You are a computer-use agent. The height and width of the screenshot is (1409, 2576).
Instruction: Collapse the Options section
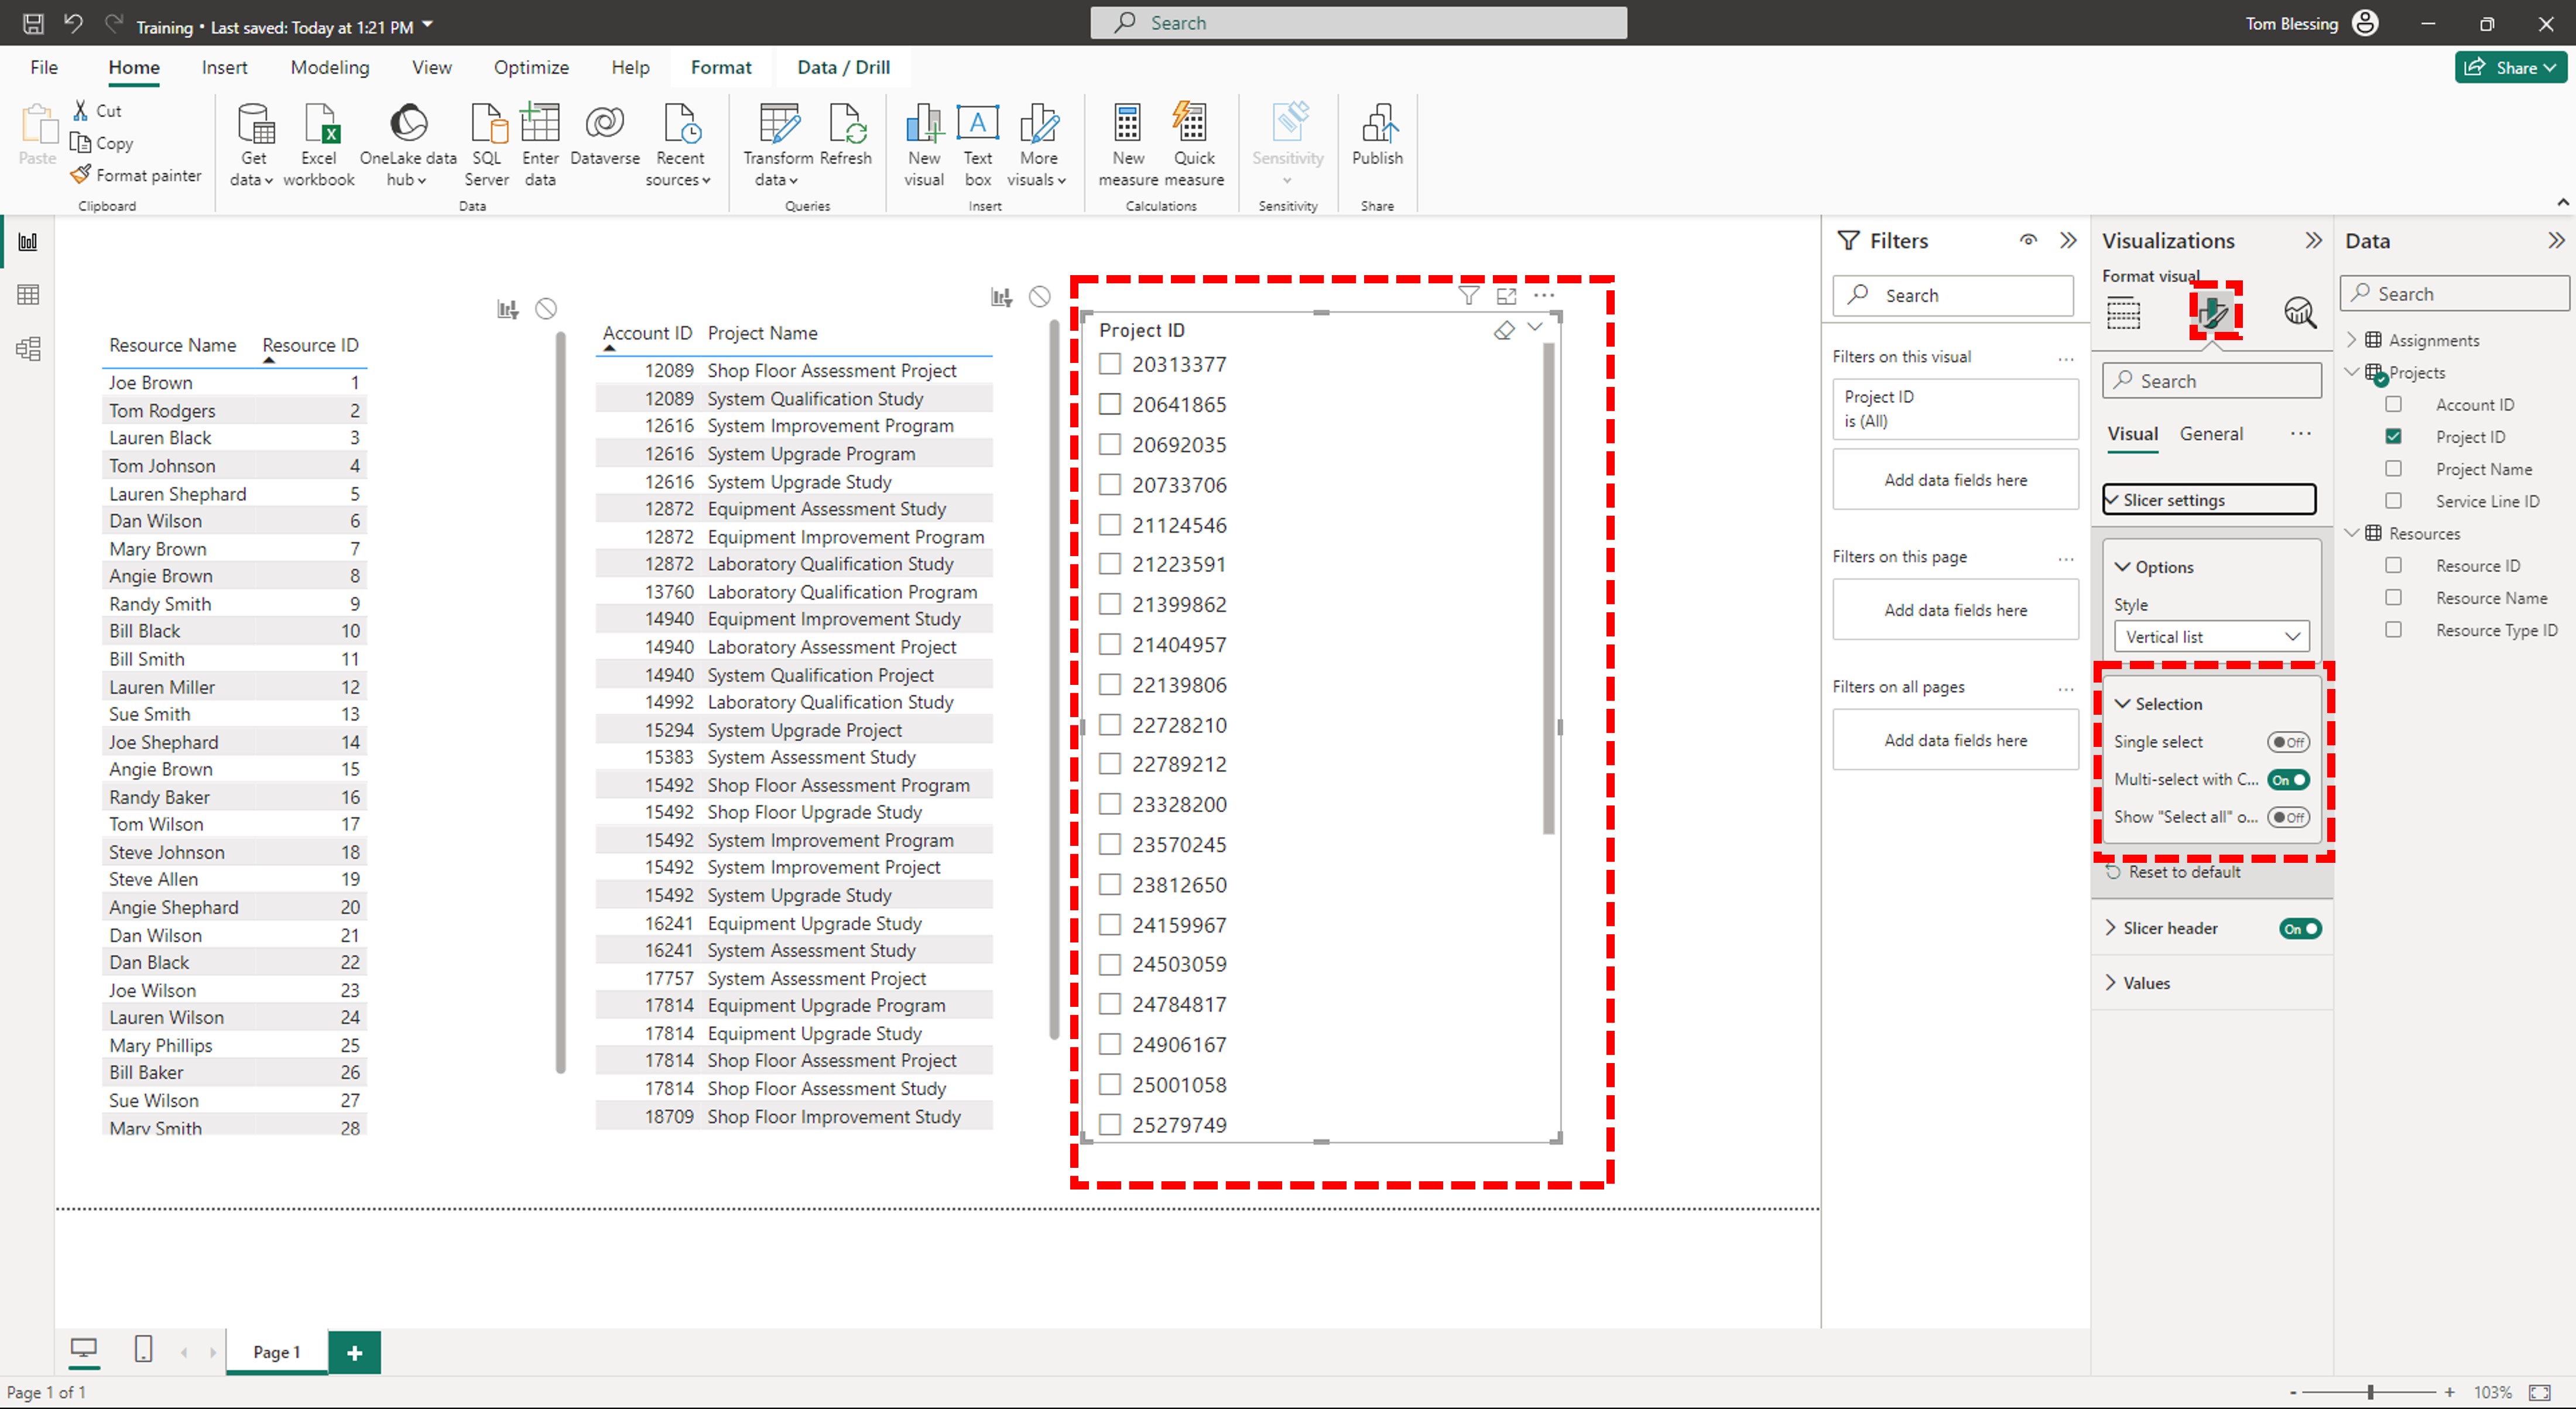[x=2123, y=566]
